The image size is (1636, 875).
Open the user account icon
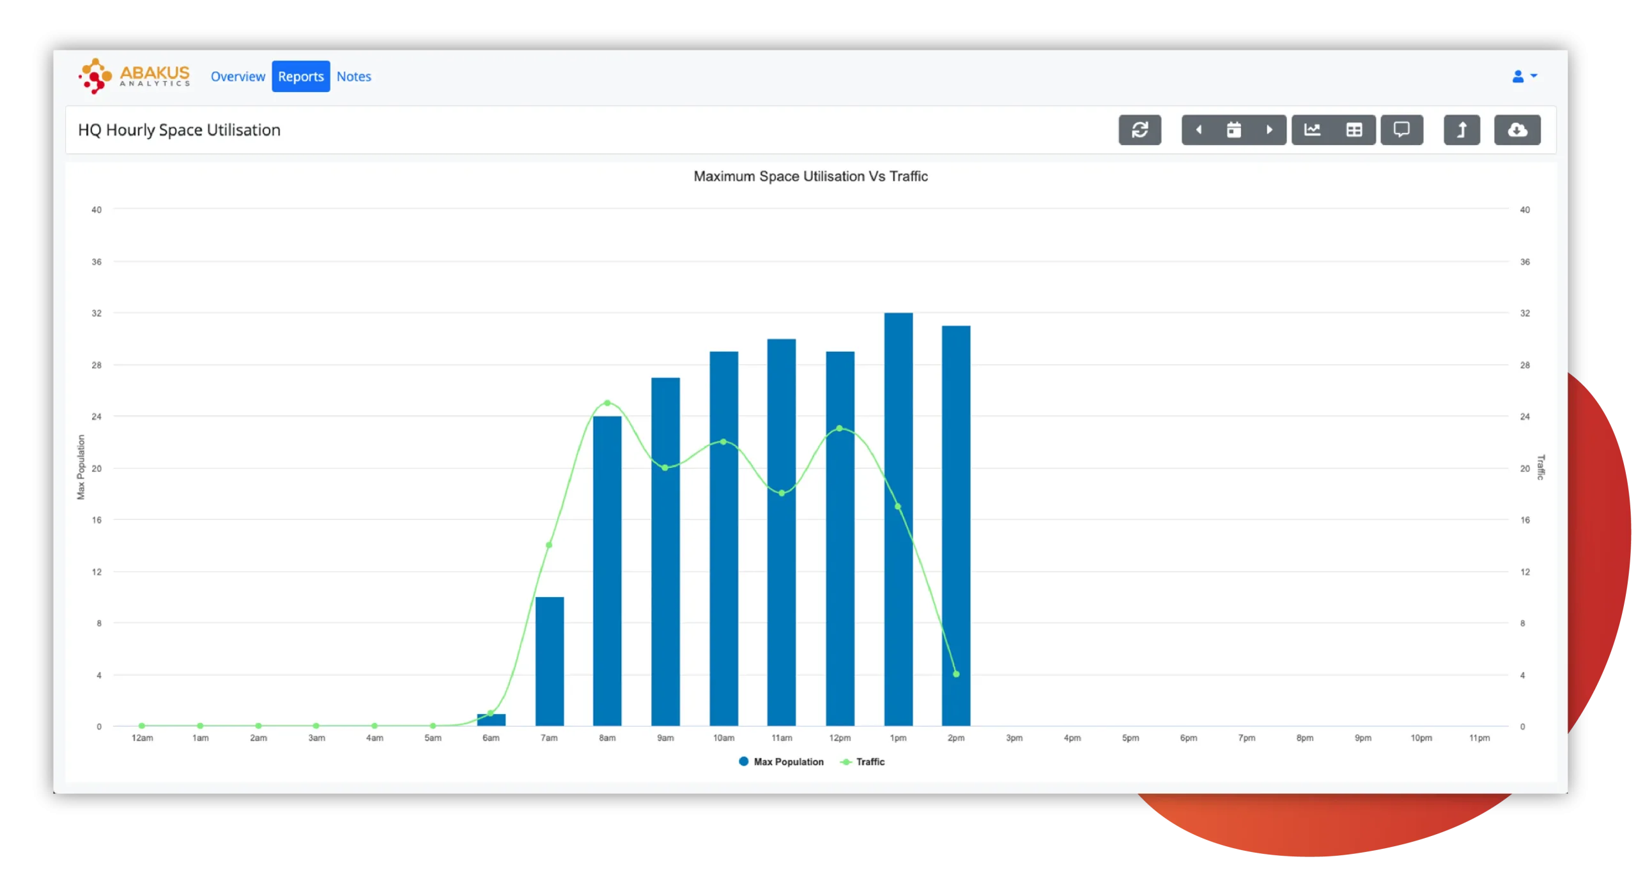coord(1517,76)
